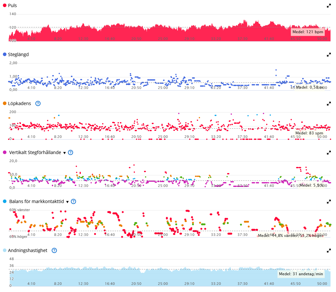Click the 4:10 time tick in Steglängd chart
Screen dimensions: 336x292
31,88
